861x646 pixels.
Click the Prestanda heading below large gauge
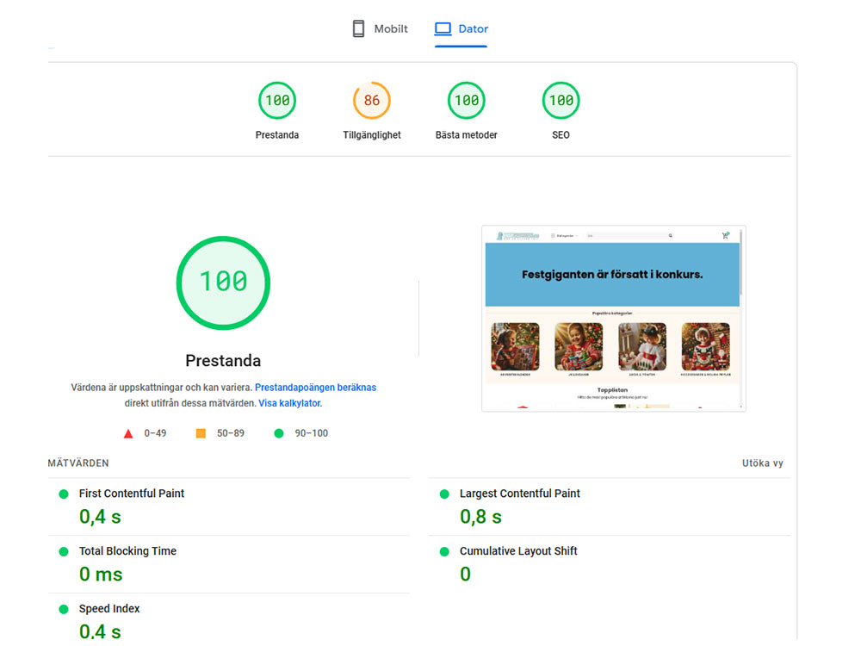click(223, 360)
